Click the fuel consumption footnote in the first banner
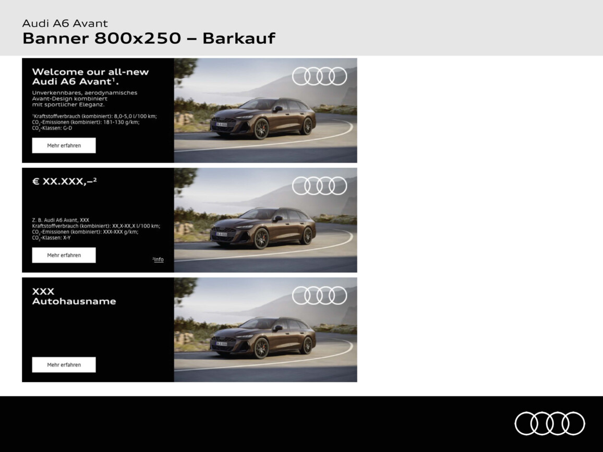 (94, 122)
